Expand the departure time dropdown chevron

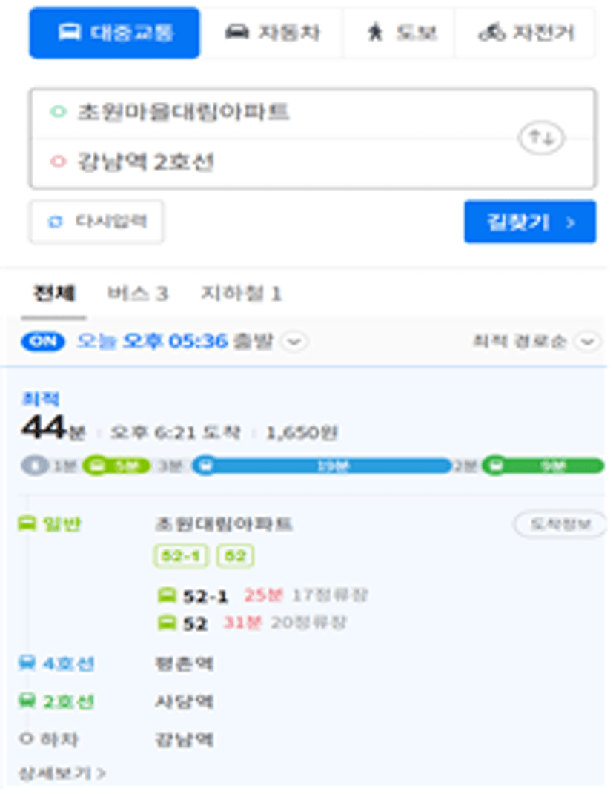coord(294,341)
